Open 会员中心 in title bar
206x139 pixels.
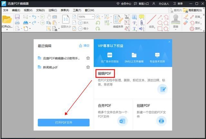124,4
